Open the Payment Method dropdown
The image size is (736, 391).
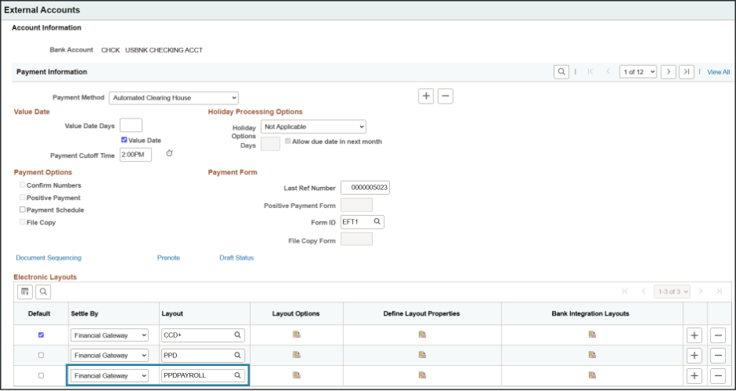click(x=173, y=98)
